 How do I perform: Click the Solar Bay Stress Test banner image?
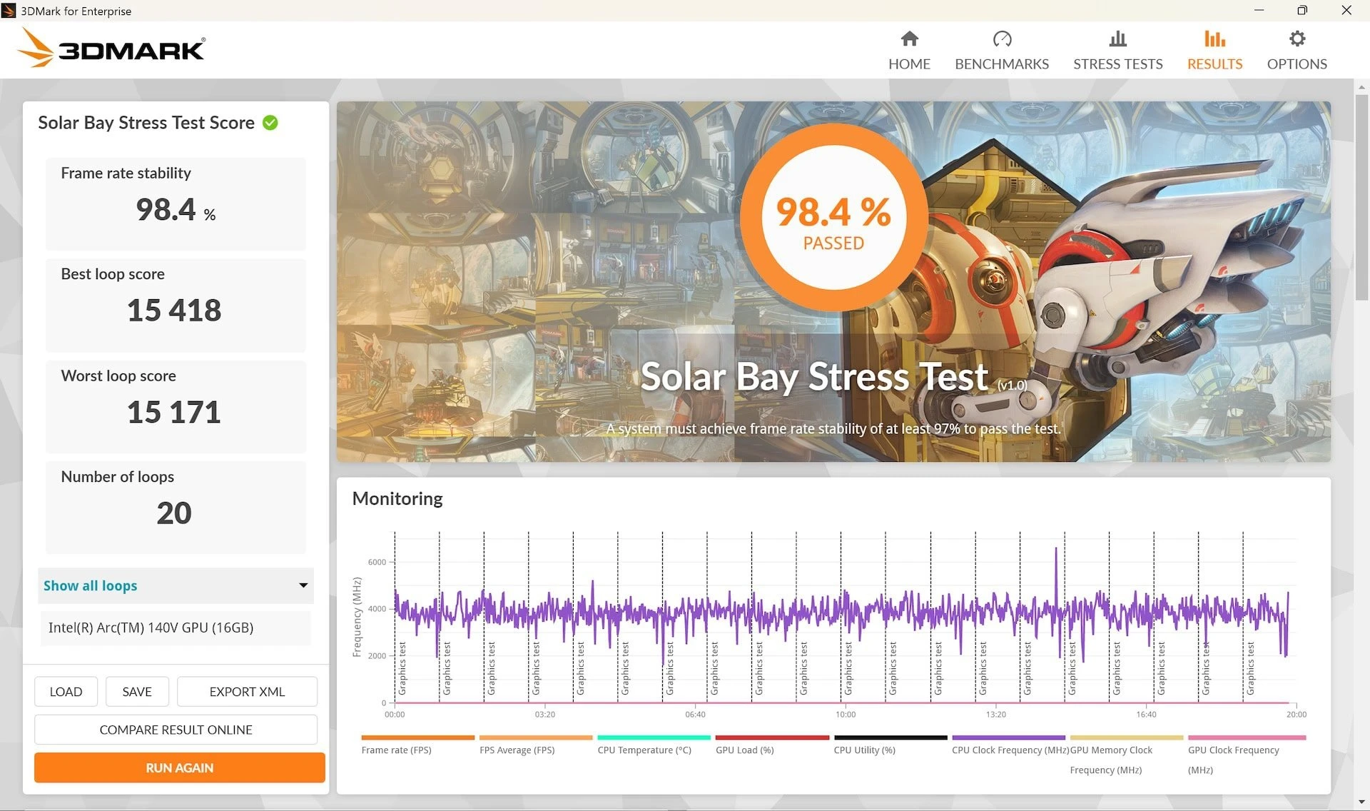(833, 281)
